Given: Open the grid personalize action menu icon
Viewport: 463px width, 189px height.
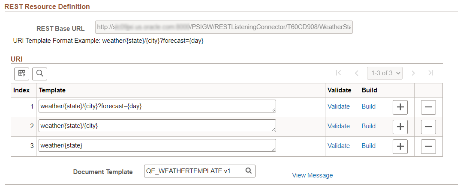Looking at the screenshot, I should click(x=21, y=74).
